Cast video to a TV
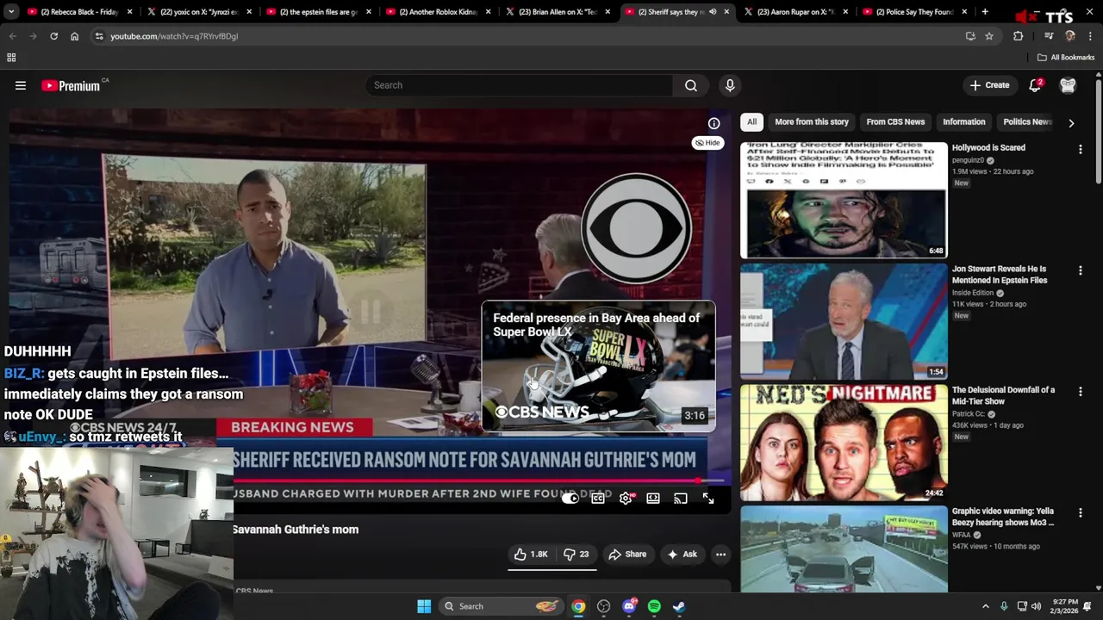The height and width of the screenshot is (620, 1103). (681, 499)
